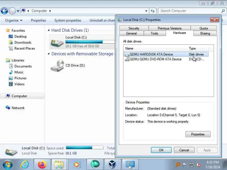Click the orange search tray icon
This screenshot has width=227, height=170.
pyautogui.click(x=178, y=165)
